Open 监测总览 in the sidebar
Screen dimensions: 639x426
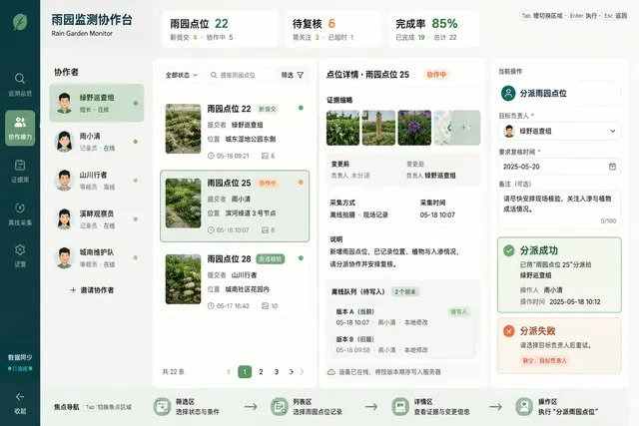point(20,85)
